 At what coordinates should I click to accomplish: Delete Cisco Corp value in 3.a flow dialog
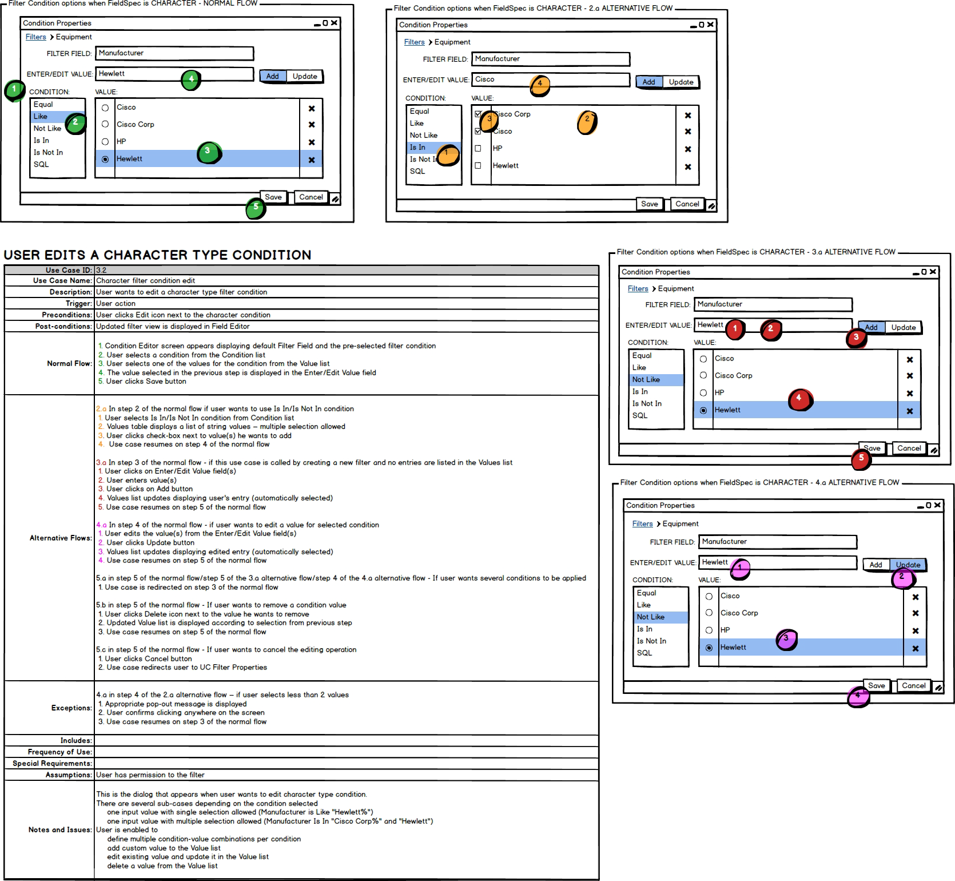pos(910,376)
